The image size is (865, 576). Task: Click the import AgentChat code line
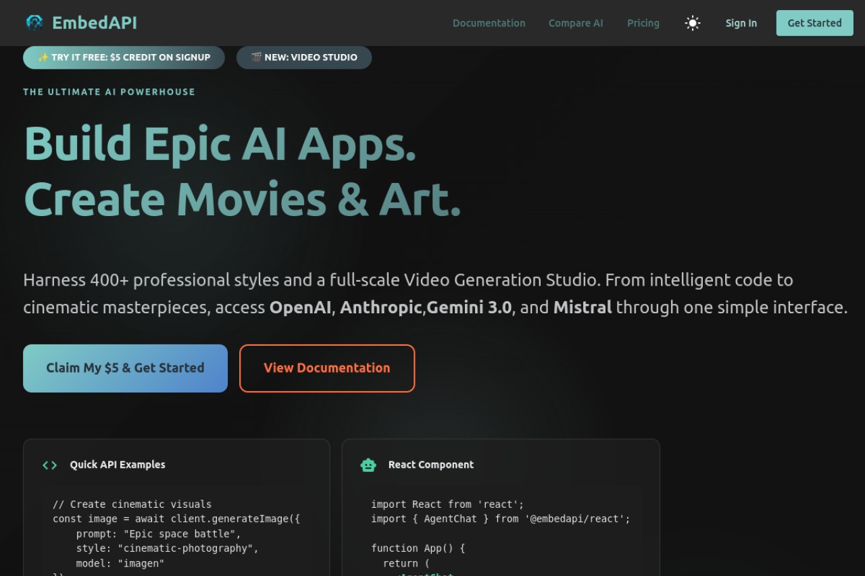(501, 519)
